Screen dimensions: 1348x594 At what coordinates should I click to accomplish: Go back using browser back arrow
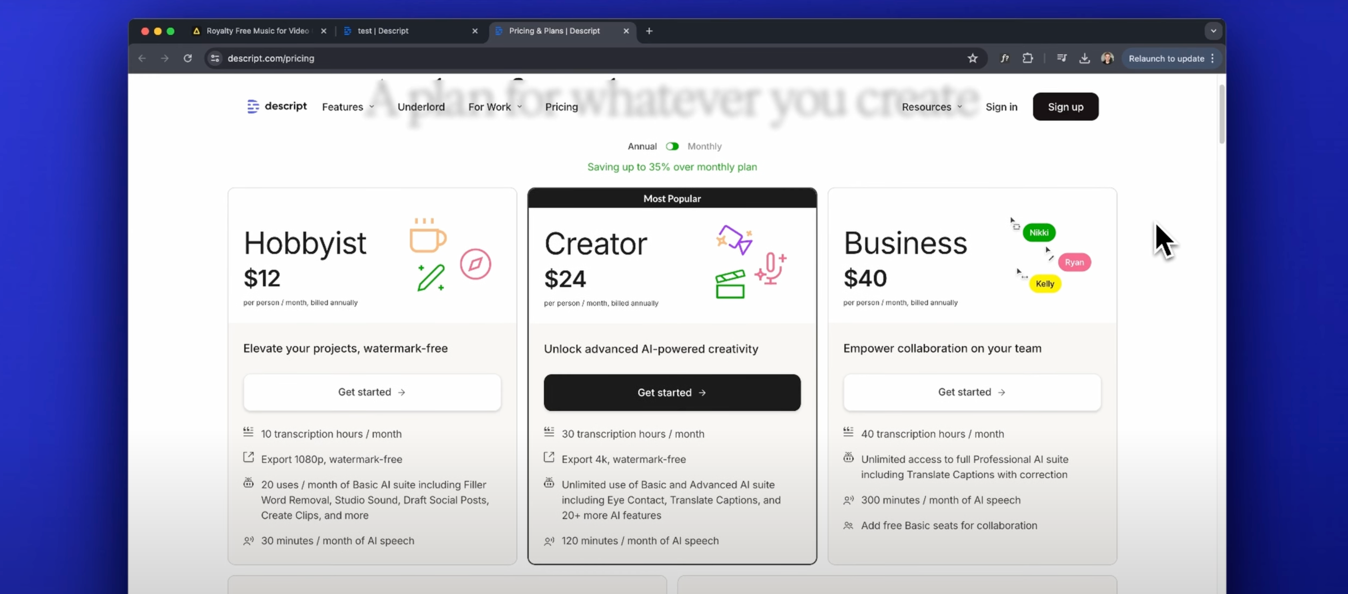142,58
